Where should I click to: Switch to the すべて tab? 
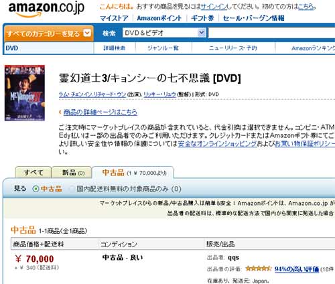click(x=33, y=172)
